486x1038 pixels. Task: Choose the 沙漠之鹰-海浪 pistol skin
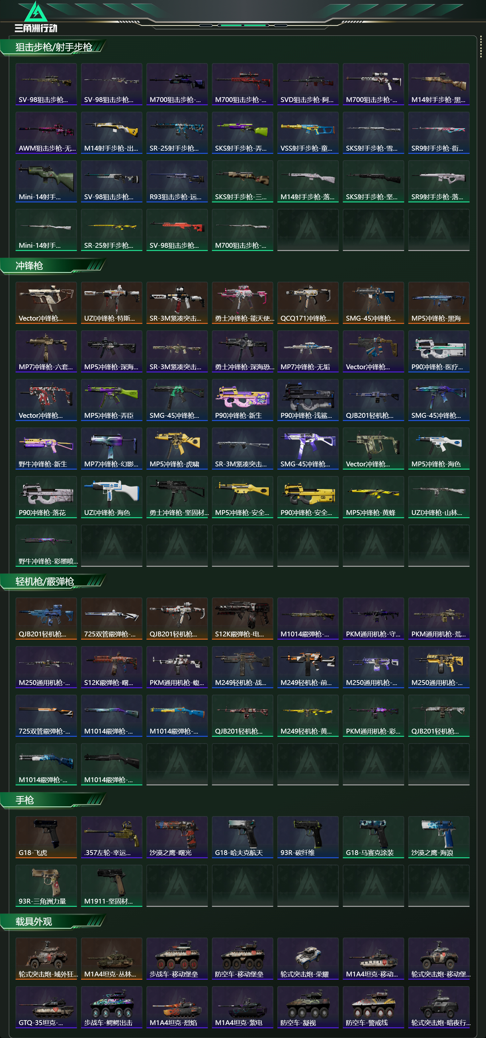pos(439,837)
